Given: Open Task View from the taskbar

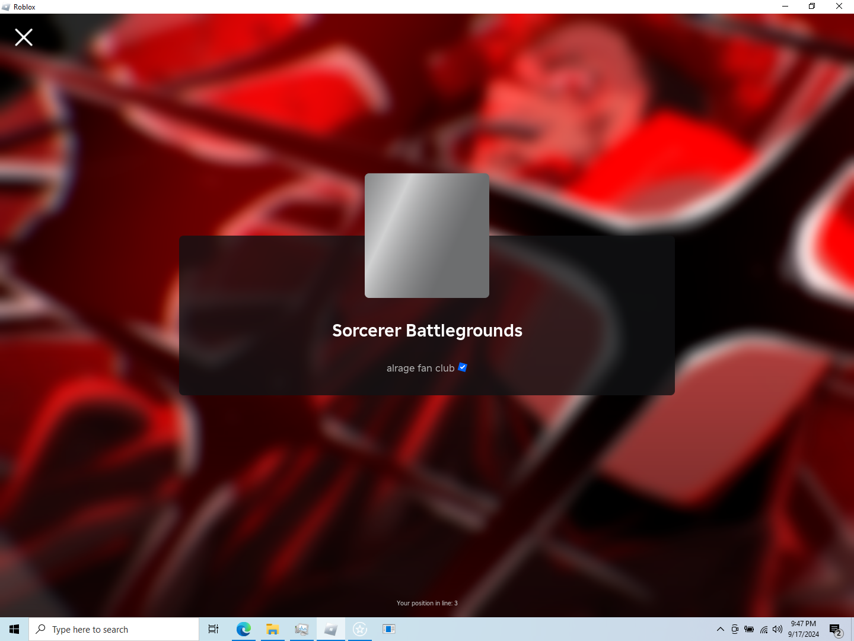Looking at the screenshot, I should tap(213, 629).
